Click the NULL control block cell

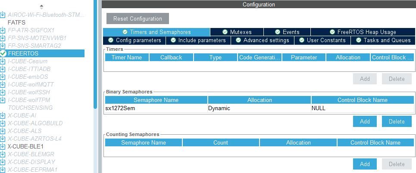[x=363, y=108]
